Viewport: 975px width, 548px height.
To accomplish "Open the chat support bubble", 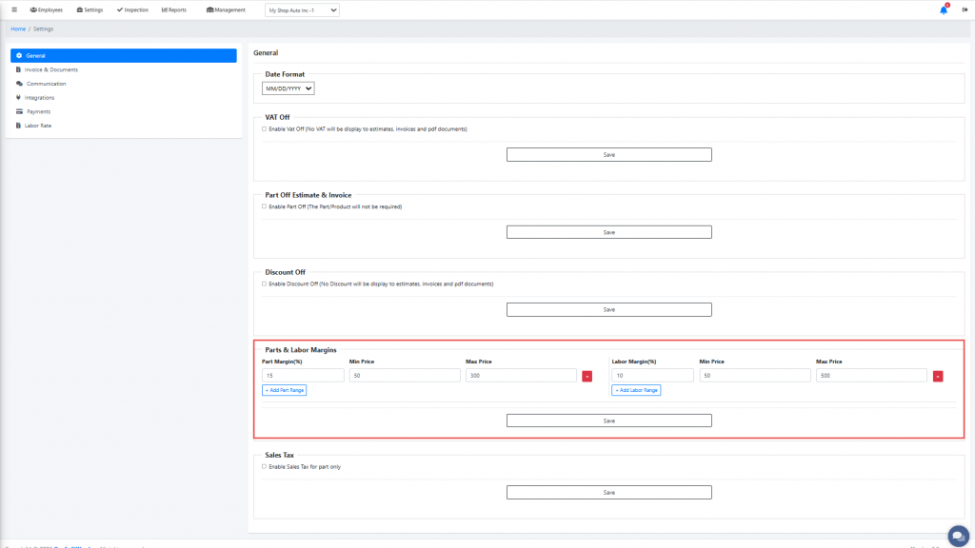I will coord(957,534).
